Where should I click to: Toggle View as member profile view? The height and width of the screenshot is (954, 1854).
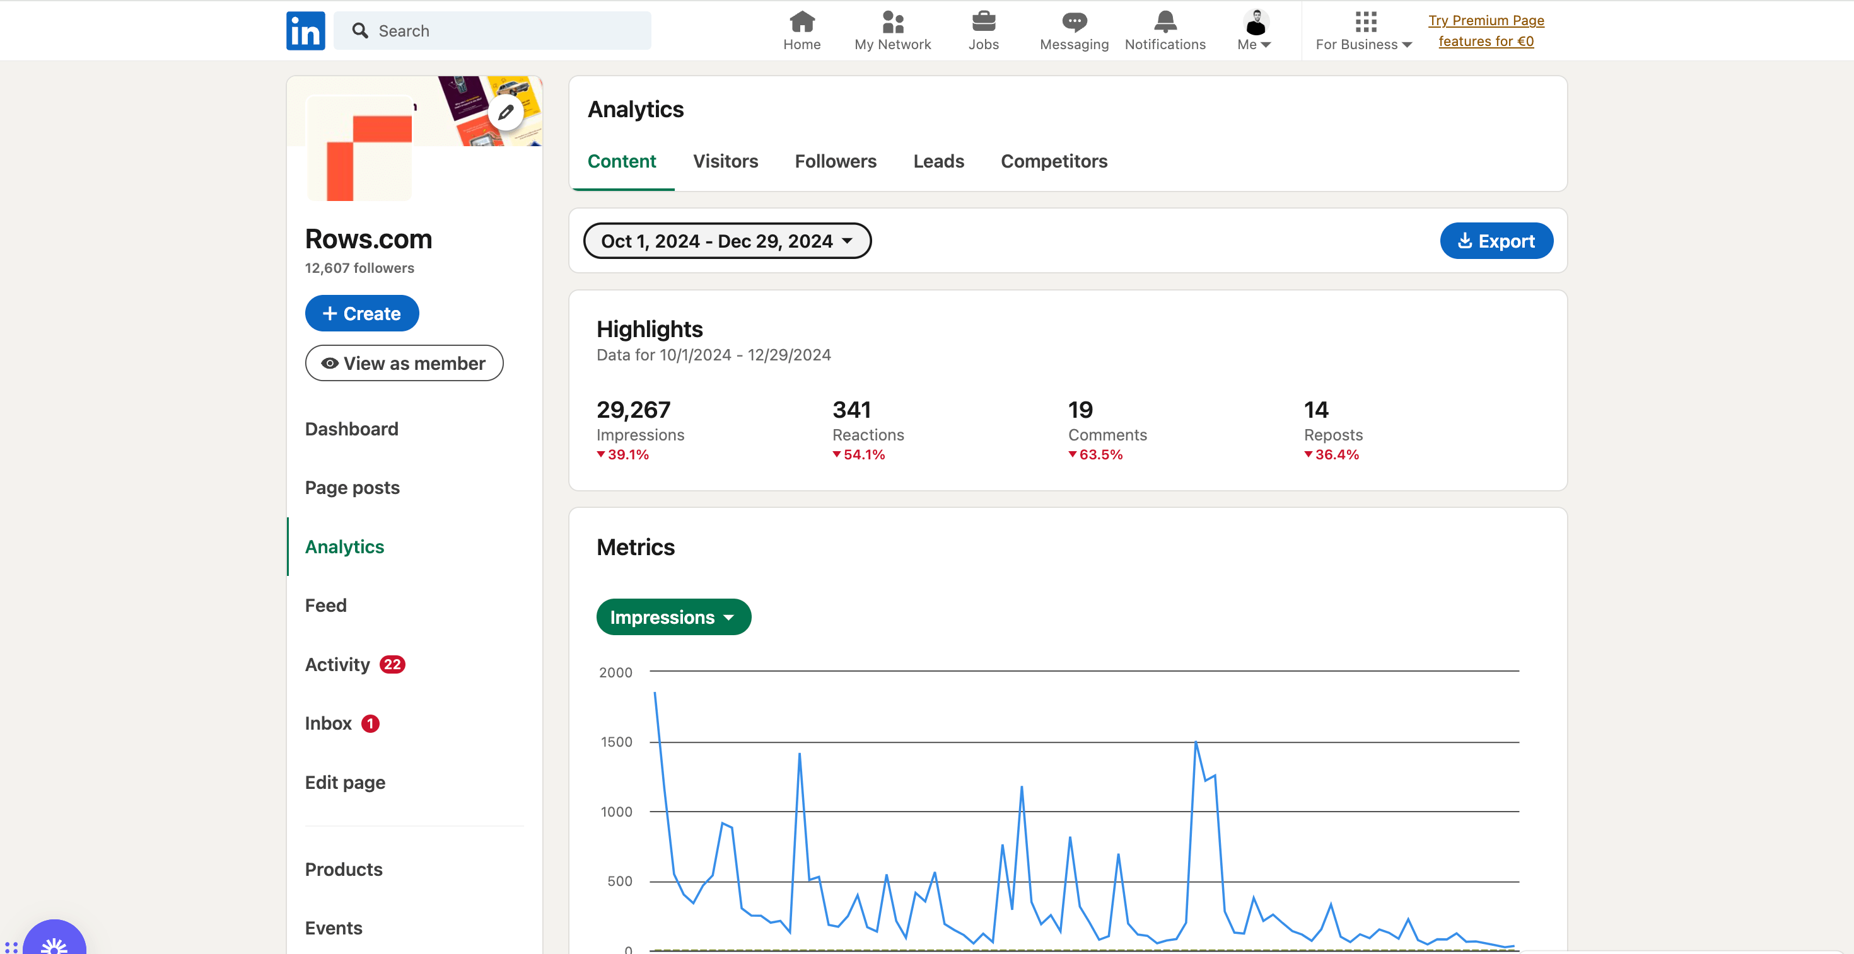405,362
